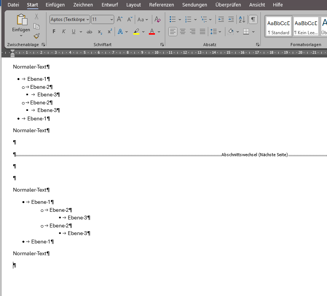Click the bullet list icon

click(173, 19)
